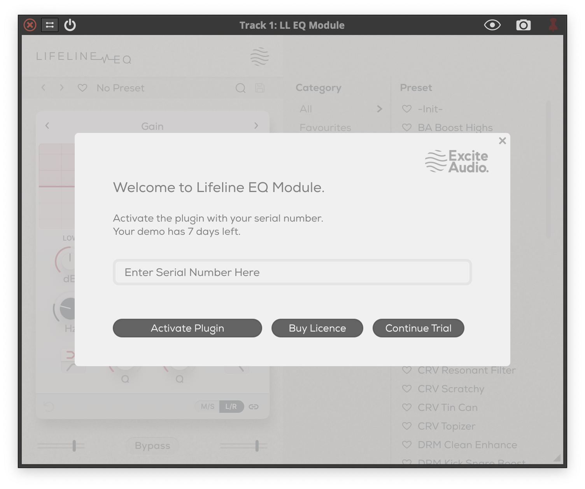This screenshot has height=489, width=585.
Task: Load the CRV Resonant Filter preset
Action: [x=467, y=370]
